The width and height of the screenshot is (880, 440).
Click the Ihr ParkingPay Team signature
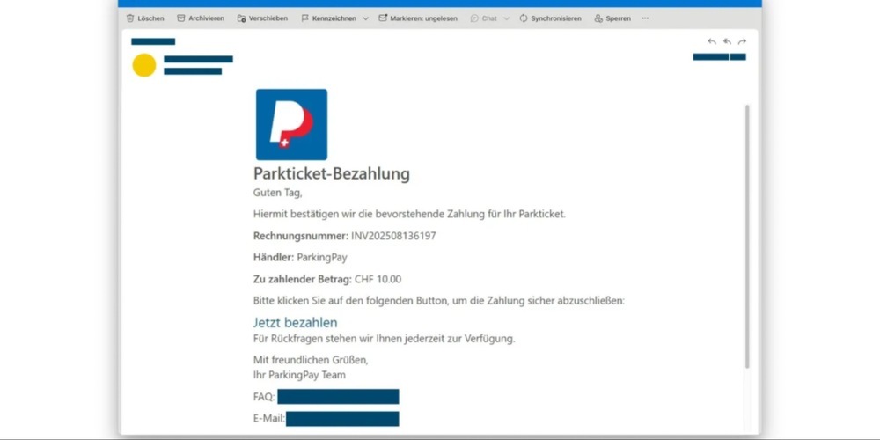coord(300,375)
